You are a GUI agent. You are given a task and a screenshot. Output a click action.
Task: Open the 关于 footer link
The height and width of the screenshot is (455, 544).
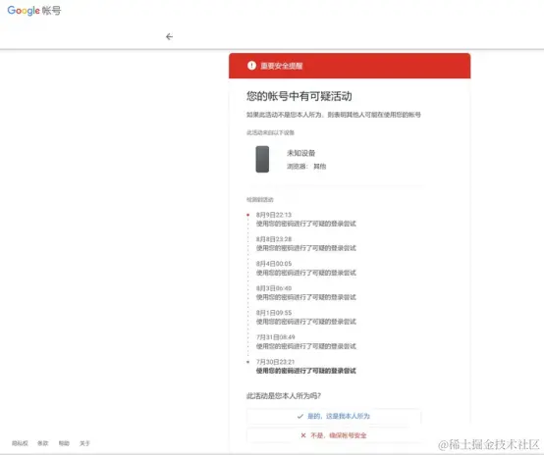[84, 443]
